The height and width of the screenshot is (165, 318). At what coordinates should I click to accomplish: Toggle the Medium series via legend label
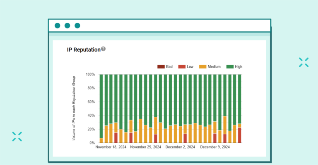215,66
